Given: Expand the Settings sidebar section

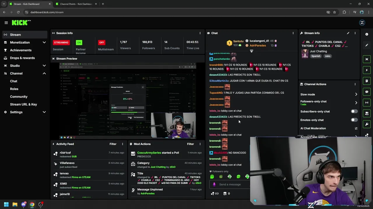Looking at the screenshot, I should 44,112.
